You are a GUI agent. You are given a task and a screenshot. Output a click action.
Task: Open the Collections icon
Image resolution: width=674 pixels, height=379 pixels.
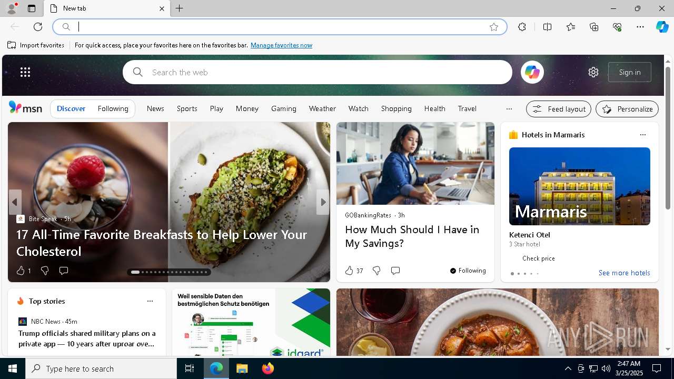[594, 27]
